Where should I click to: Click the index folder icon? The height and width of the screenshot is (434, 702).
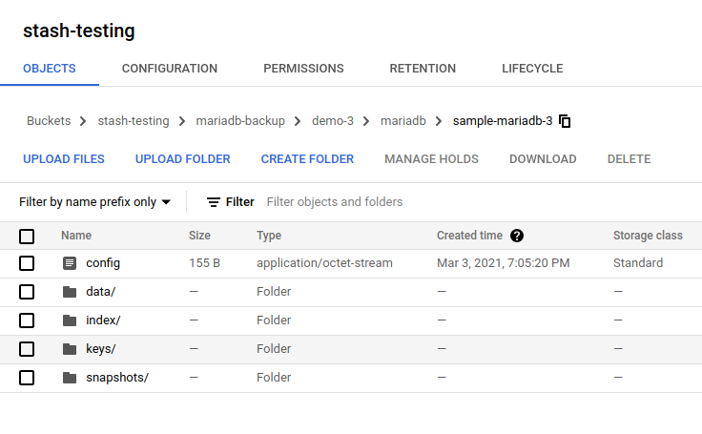click(69, 320)
